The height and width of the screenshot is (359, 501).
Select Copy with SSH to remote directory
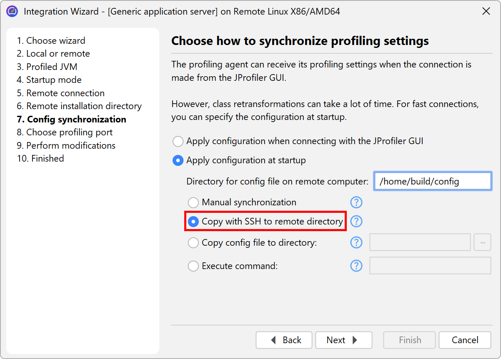[193, 222]
